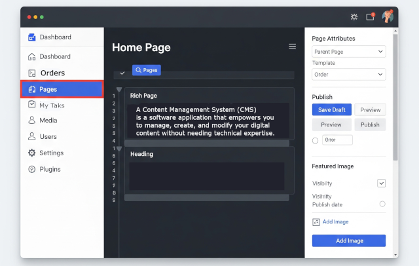Click the blue Pages search button
Screen dimensions: 419x266
(x=146, y=69)
